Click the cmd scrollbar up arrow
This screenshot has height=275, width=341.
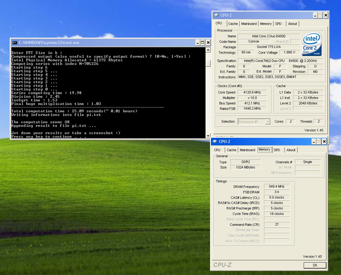[208, 50]
